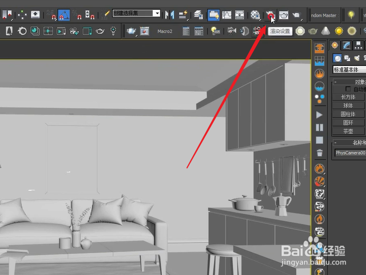366x275 pixels.
Task: Click the Mirror tool icon
Action: [x=170, y=15]
